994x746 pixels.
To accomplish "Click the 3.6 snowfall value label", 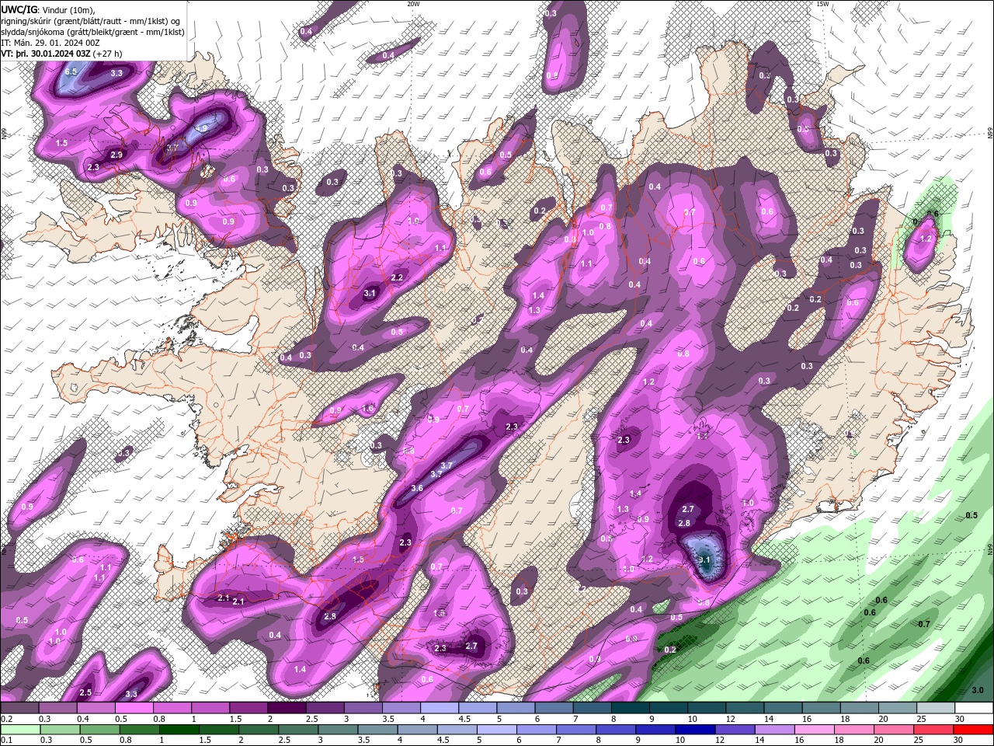I will 416,488.
